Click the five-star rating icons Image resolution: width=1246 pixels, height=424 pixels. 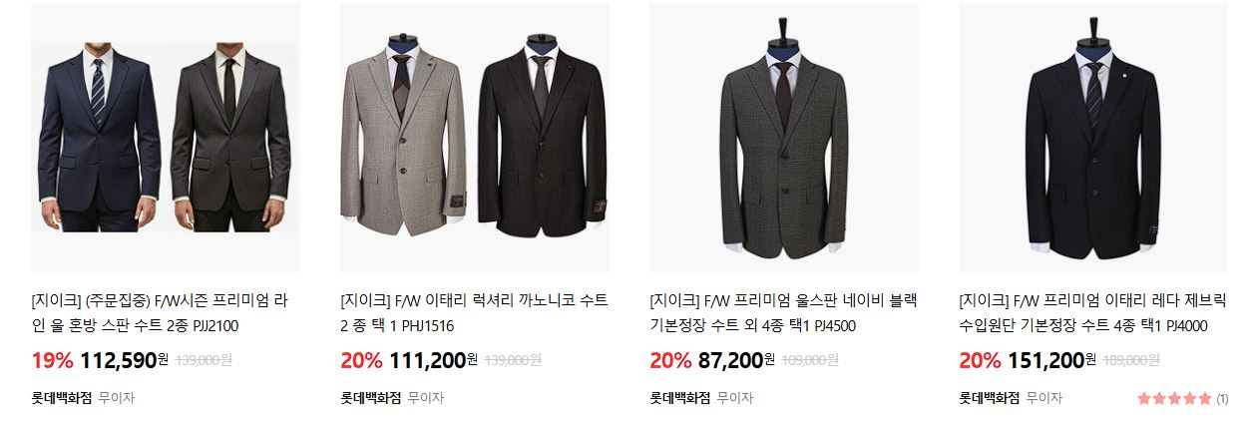[1174, 398]
